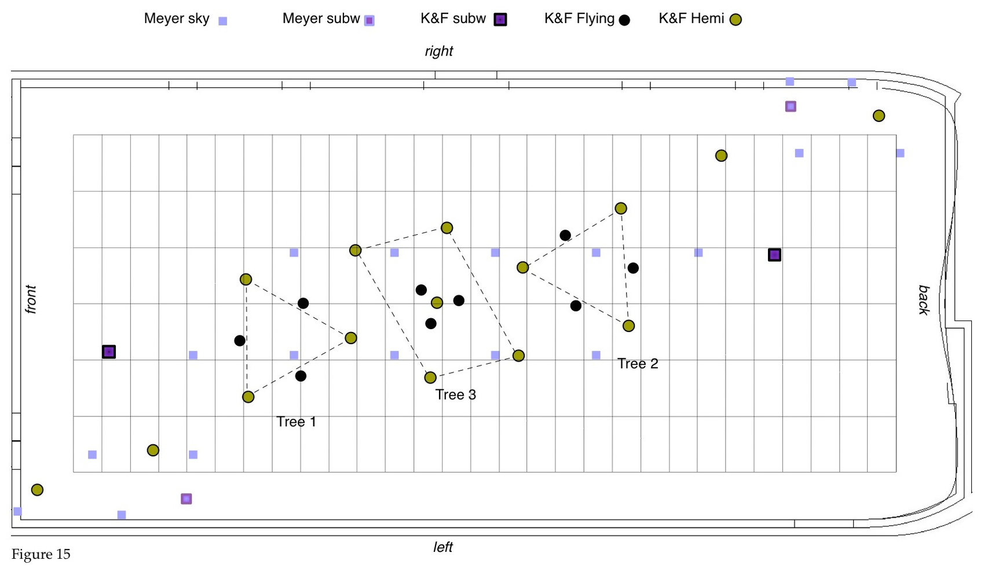Click the Hemi speaker in bottom-left corner
Image resolution: width=984 pixels, height=568 pixels.
[x=37, y=490]
